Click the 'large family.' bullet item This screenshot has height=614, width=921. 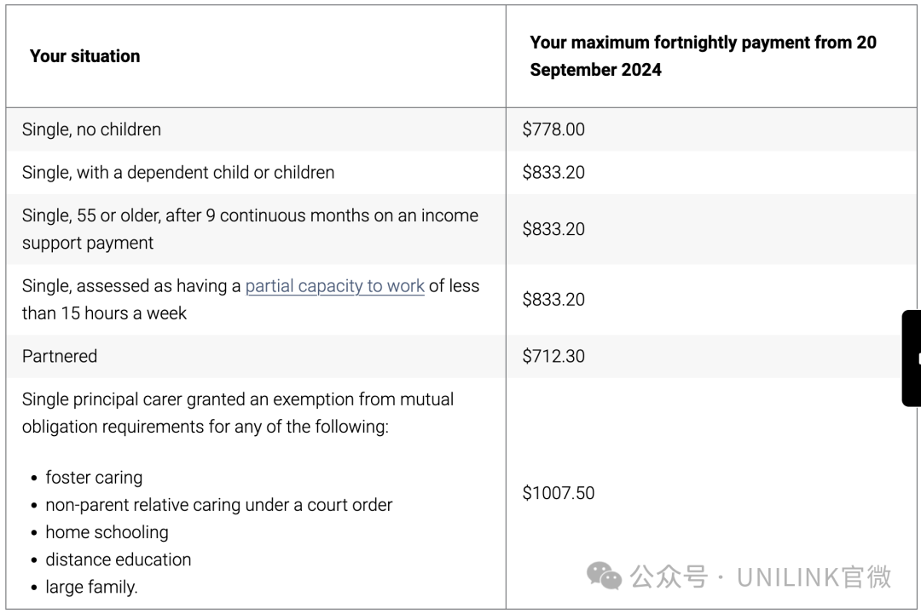point(91,587)
